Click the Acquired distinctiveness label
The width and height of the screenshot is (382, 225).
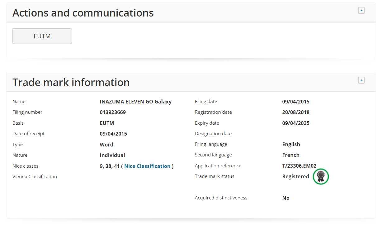pos(221,198)
